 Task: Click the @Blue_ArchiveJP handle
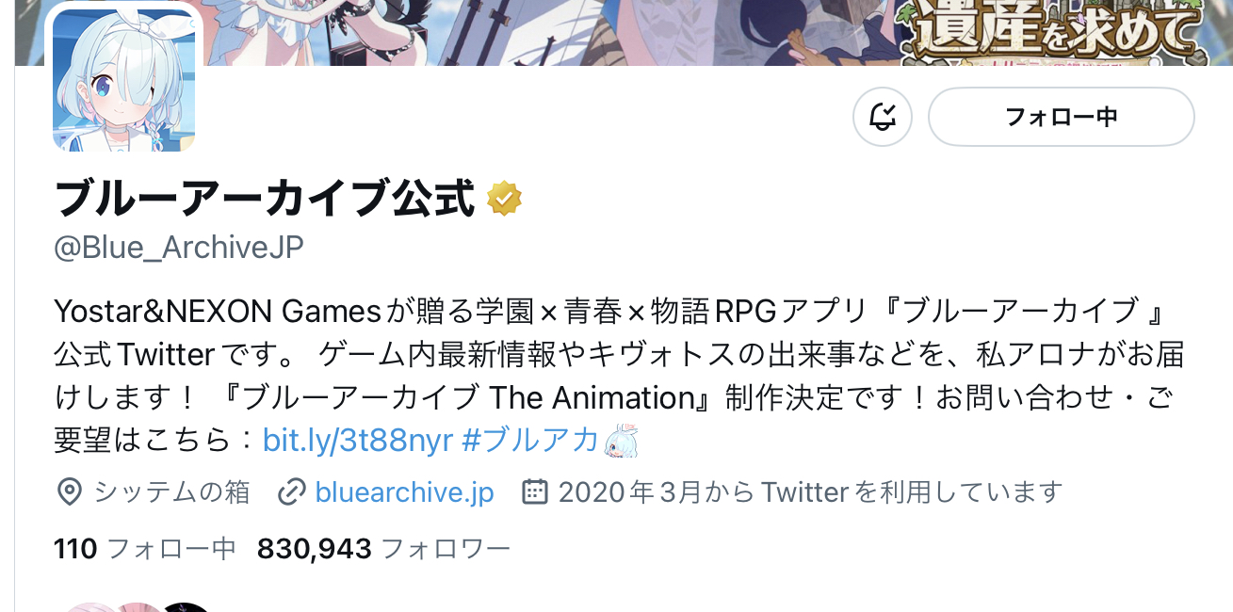[x=179, y=248]
